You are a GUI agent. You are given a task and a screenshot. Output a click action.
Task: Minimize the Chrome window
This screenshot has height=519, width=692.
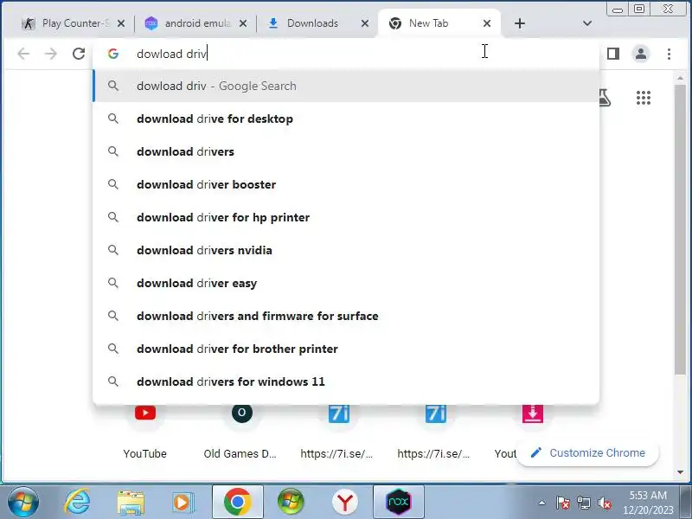[618, 9]
